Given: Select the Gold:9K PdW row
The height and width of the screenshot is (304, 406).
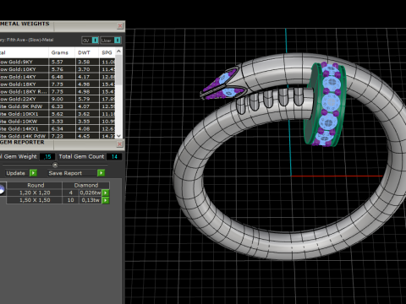Looking at the screenshot, I should click(x=25, y=106).
